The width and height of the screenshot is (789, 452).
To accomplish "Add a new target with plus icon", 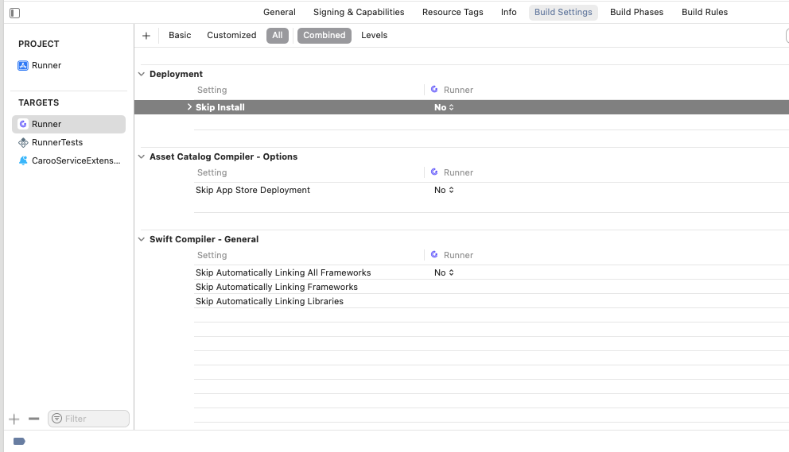I will tap(14, 419).
